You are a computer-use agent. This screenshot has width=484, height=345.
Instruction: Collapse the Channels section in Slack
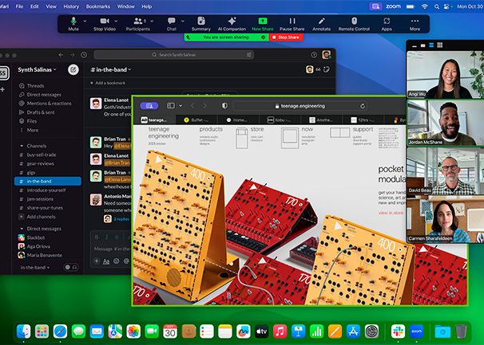21,146
